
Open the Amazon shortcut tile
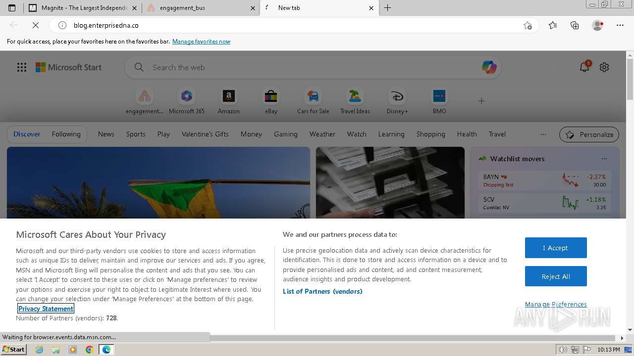pos(229,101)
